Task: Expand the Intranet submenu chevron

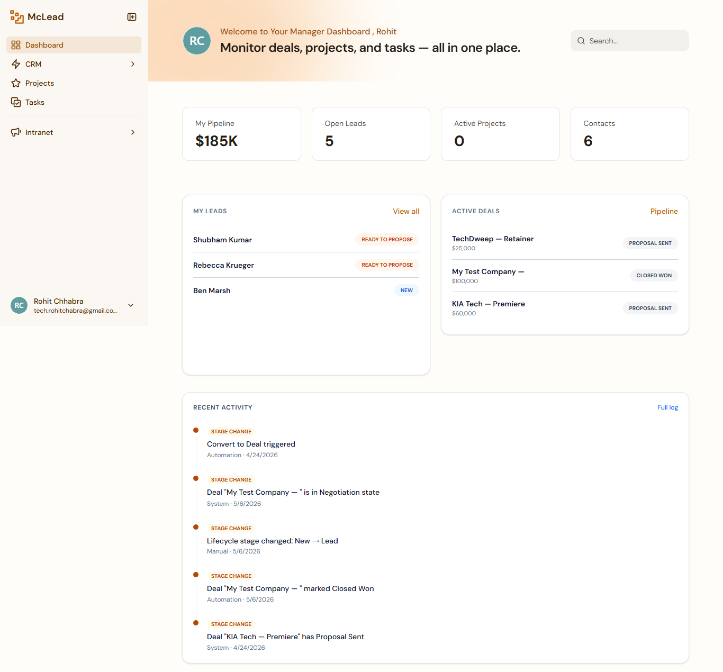Action: point(133,132)
